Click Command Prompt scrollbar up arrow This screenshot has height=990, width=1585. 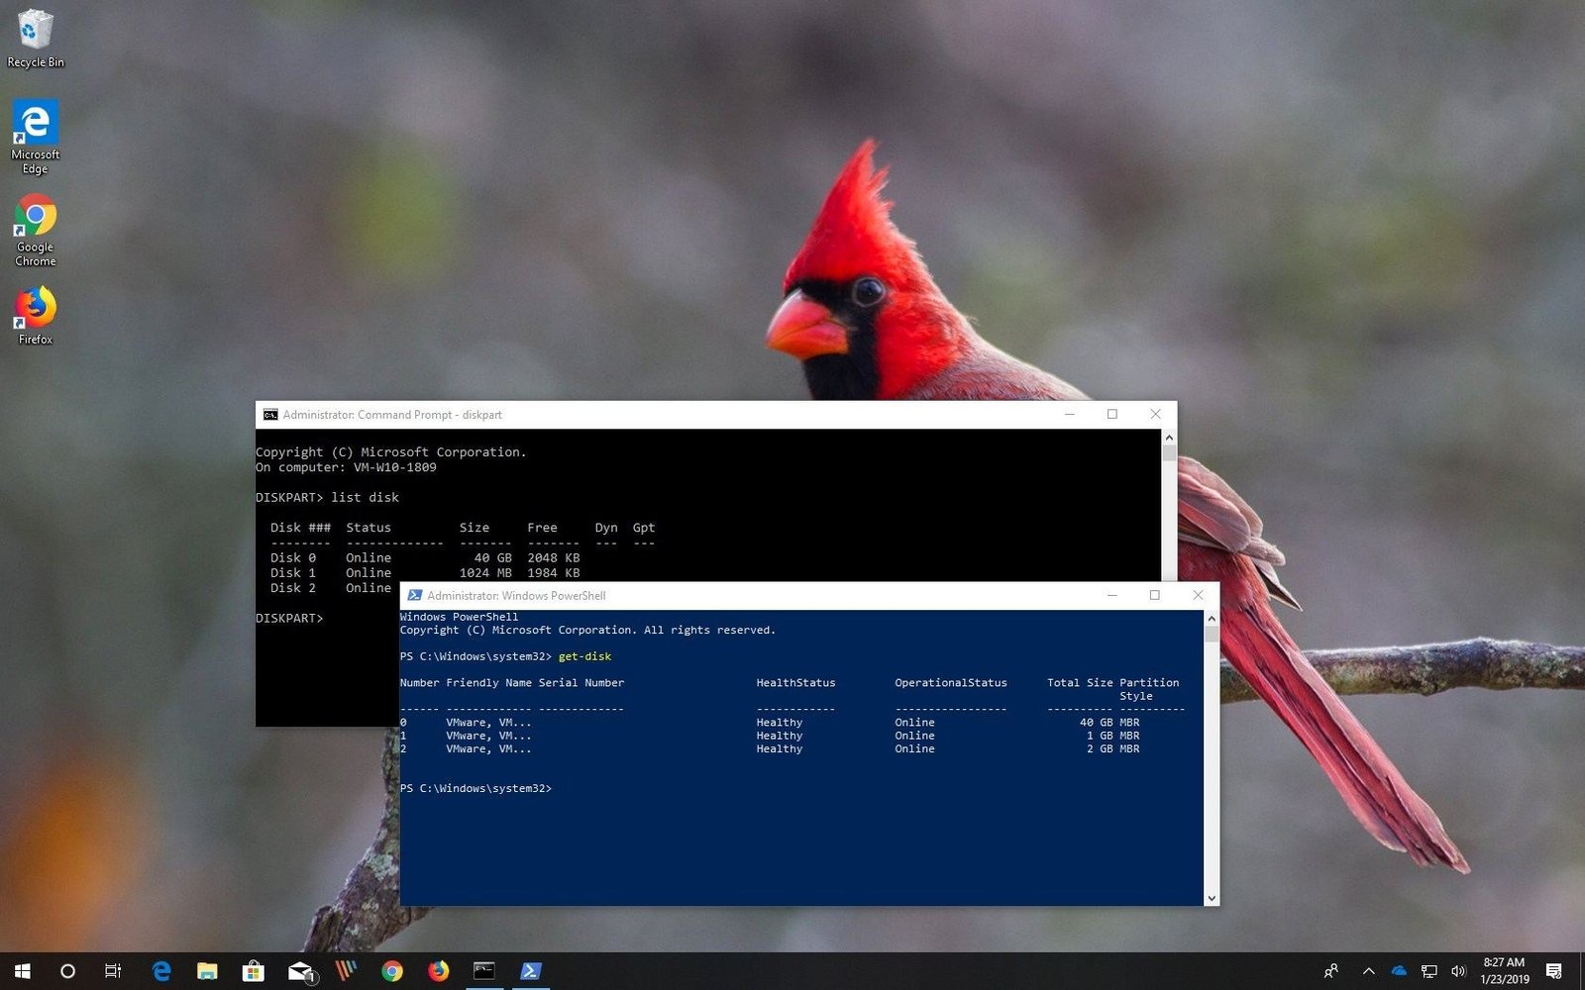(1169, 438)
